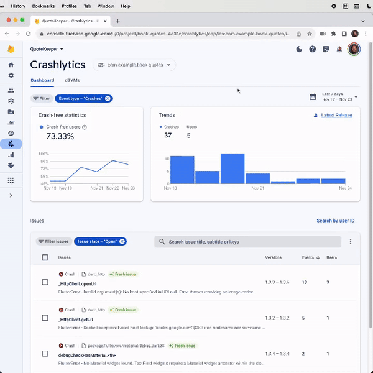Screen dimensions: 373x373
Task: Open the com.example.book-quotes app selector
Action: (x=135, y=65)
